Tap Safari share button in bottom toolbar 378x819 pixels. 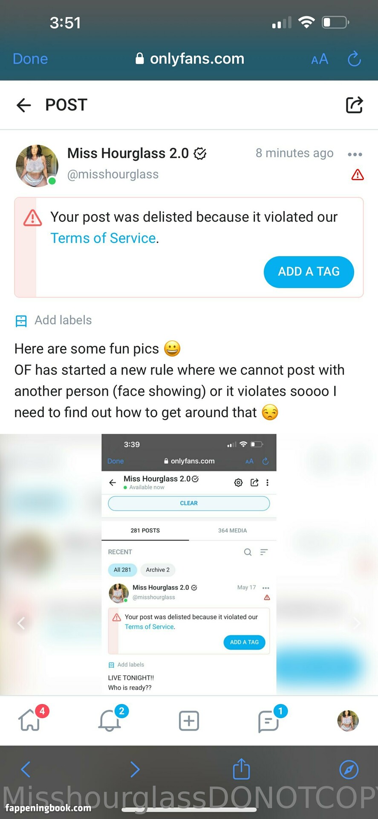tap(242, 769)
